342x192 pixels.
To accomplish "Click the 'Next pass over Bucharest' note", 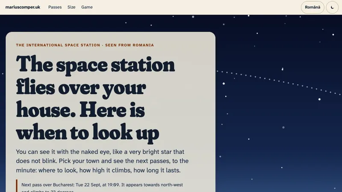I will click(102, 187).
